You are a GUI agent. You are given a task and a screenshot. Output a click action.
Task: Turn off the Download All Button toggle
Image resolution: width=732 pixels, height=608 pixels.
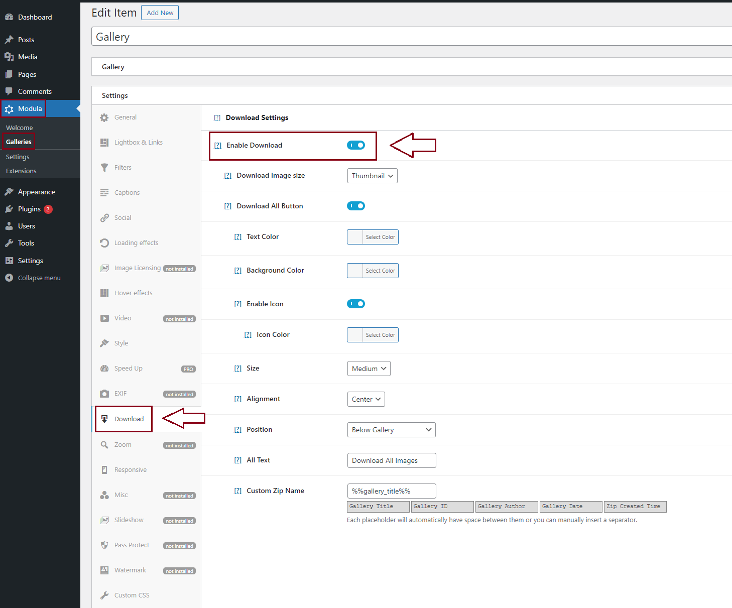tap(356, 206)
